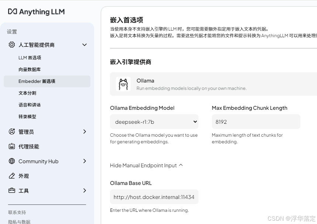
Task: Open 向量数据库 settings page
Action: click(30, 69)
